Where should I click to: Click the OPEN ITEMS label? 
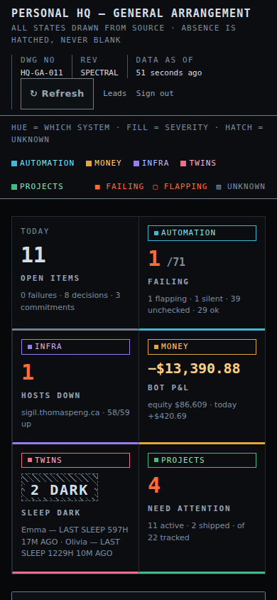pyautogui.click(x=50, y=278)
